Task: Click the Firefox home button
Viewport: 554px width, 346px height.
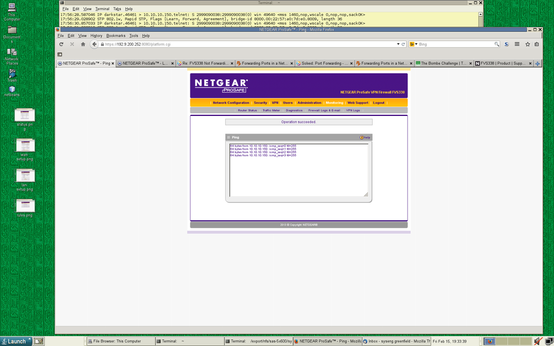Action: (83, 44)
